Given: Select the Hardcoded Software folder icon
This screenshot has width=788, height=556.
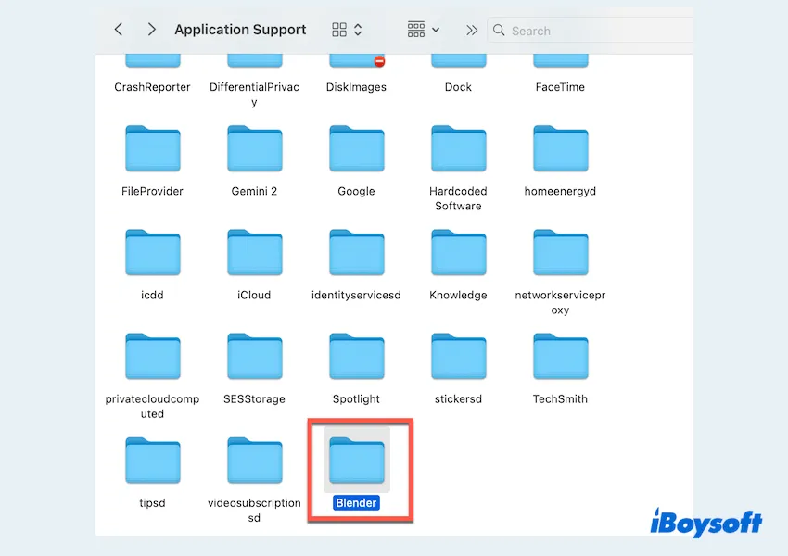Looking at the screenshot, I should [459, 148].
